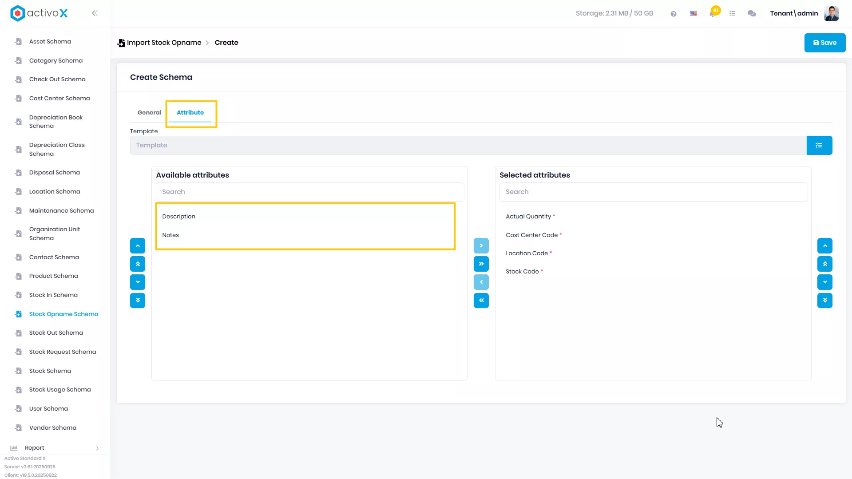Move selected attribute to bottom
Screen dimensions: 852x479
tap(825, 300)
